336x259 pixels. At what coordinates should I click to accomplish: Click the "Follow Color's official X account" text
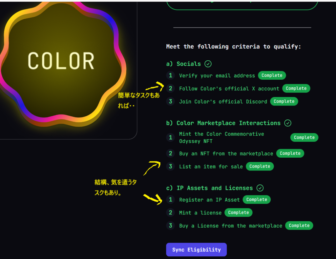click(x=229, y=89)
